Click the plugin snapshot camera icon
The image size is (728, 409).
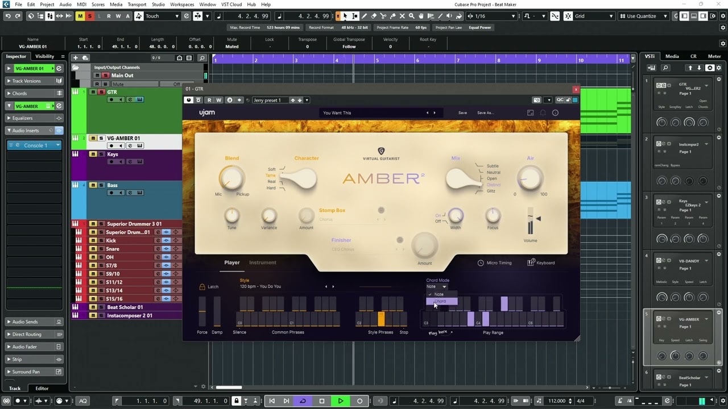coord(536,100)
